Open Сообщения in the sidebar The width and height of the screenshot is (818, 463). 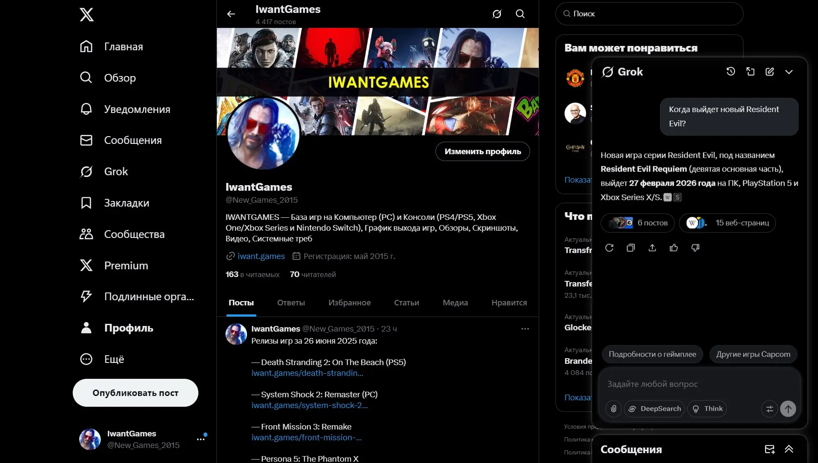121,140
